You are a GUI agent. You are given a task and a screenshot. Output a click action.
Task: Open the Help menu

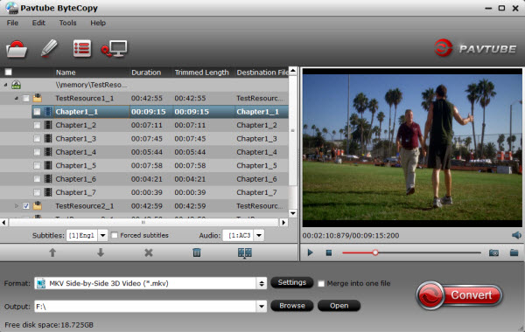(98, 23)
